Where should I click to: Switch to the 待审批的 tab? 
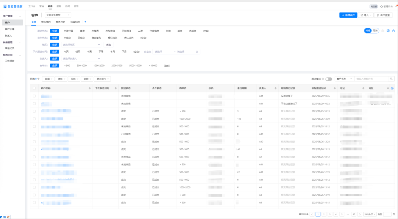[x=75, y=22]
